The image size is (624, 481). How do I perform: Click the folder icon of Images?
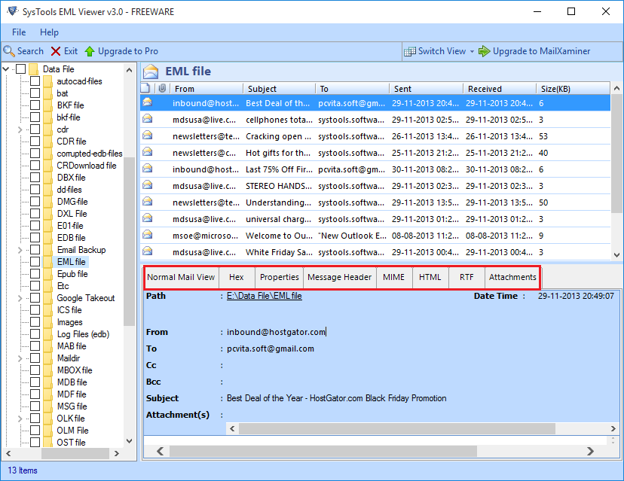[x=47, y=322]
